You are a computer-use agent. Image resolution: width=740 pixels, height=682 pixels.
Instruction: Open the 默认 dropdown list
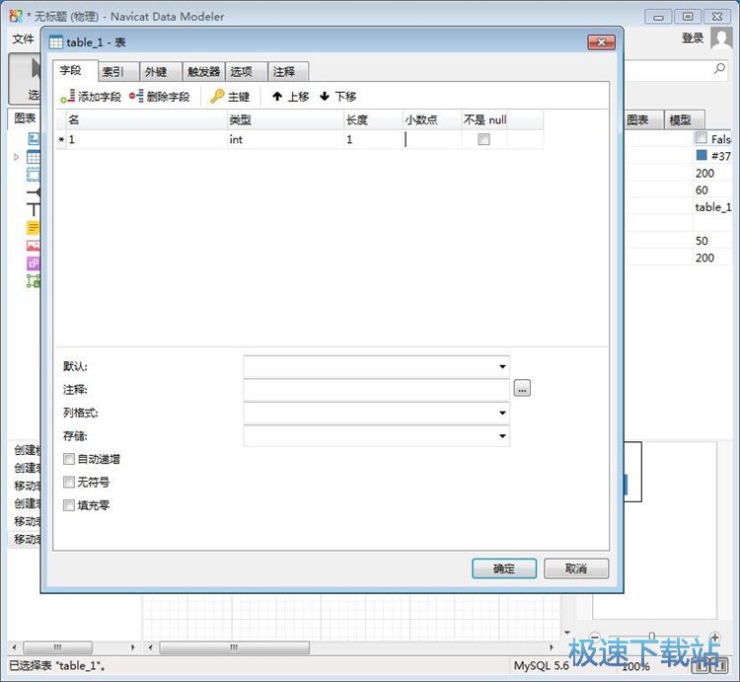tap(502, 366)
